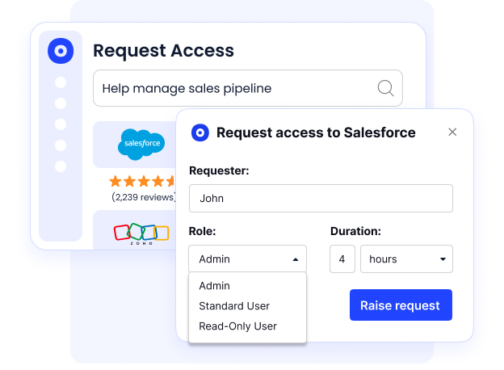The height and width of the screenshot is (370, 504).
Task: Close the Request access to Salesforce dialog
Action: point(452,132)
